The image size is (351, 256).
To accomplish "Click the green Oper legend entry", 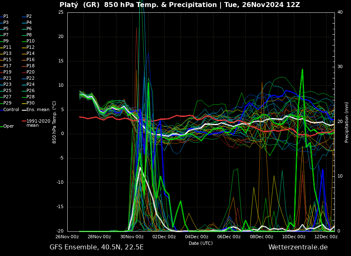I will click(8, 126).
